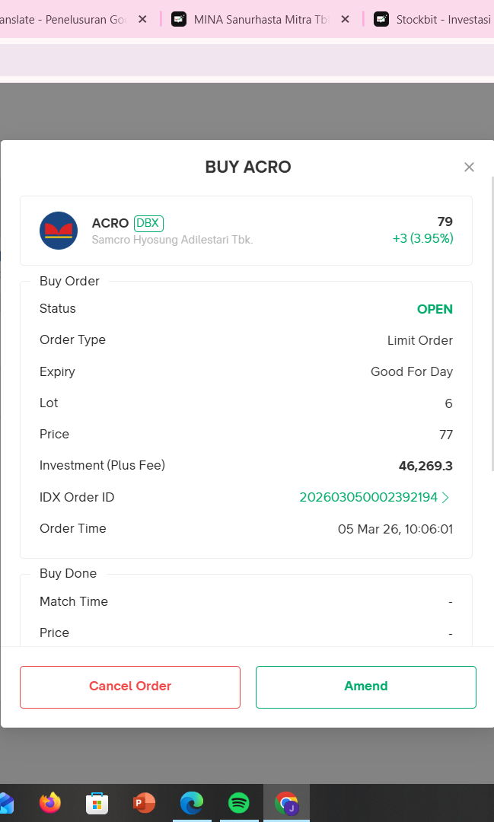Click the ACRO company logo
This screenshot has height=822, width=494.
point(59,231)
